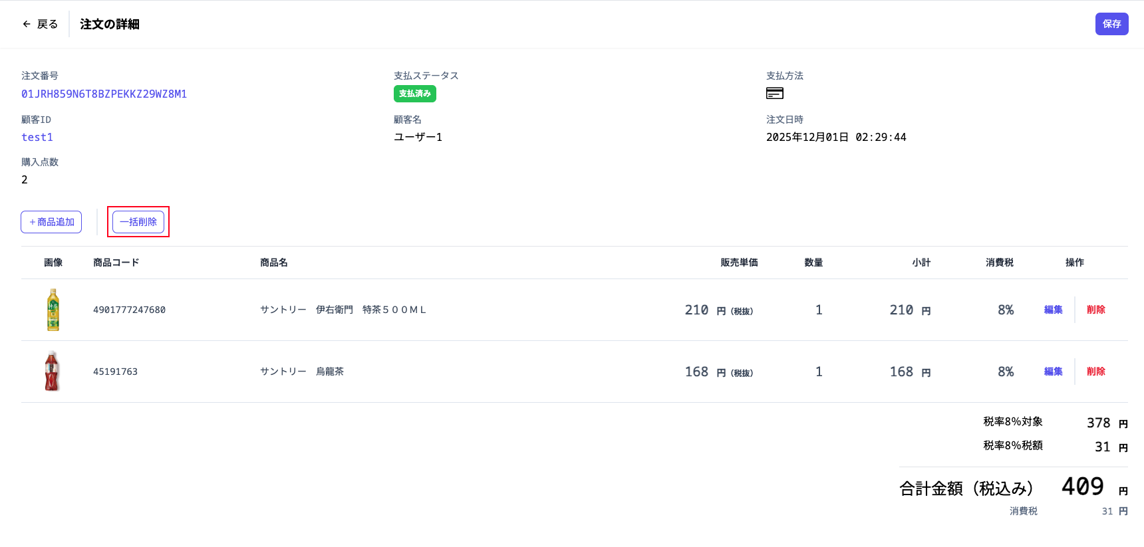Click customer name ユーザー1
The image size is (1144, 547).
click(418, 137)
